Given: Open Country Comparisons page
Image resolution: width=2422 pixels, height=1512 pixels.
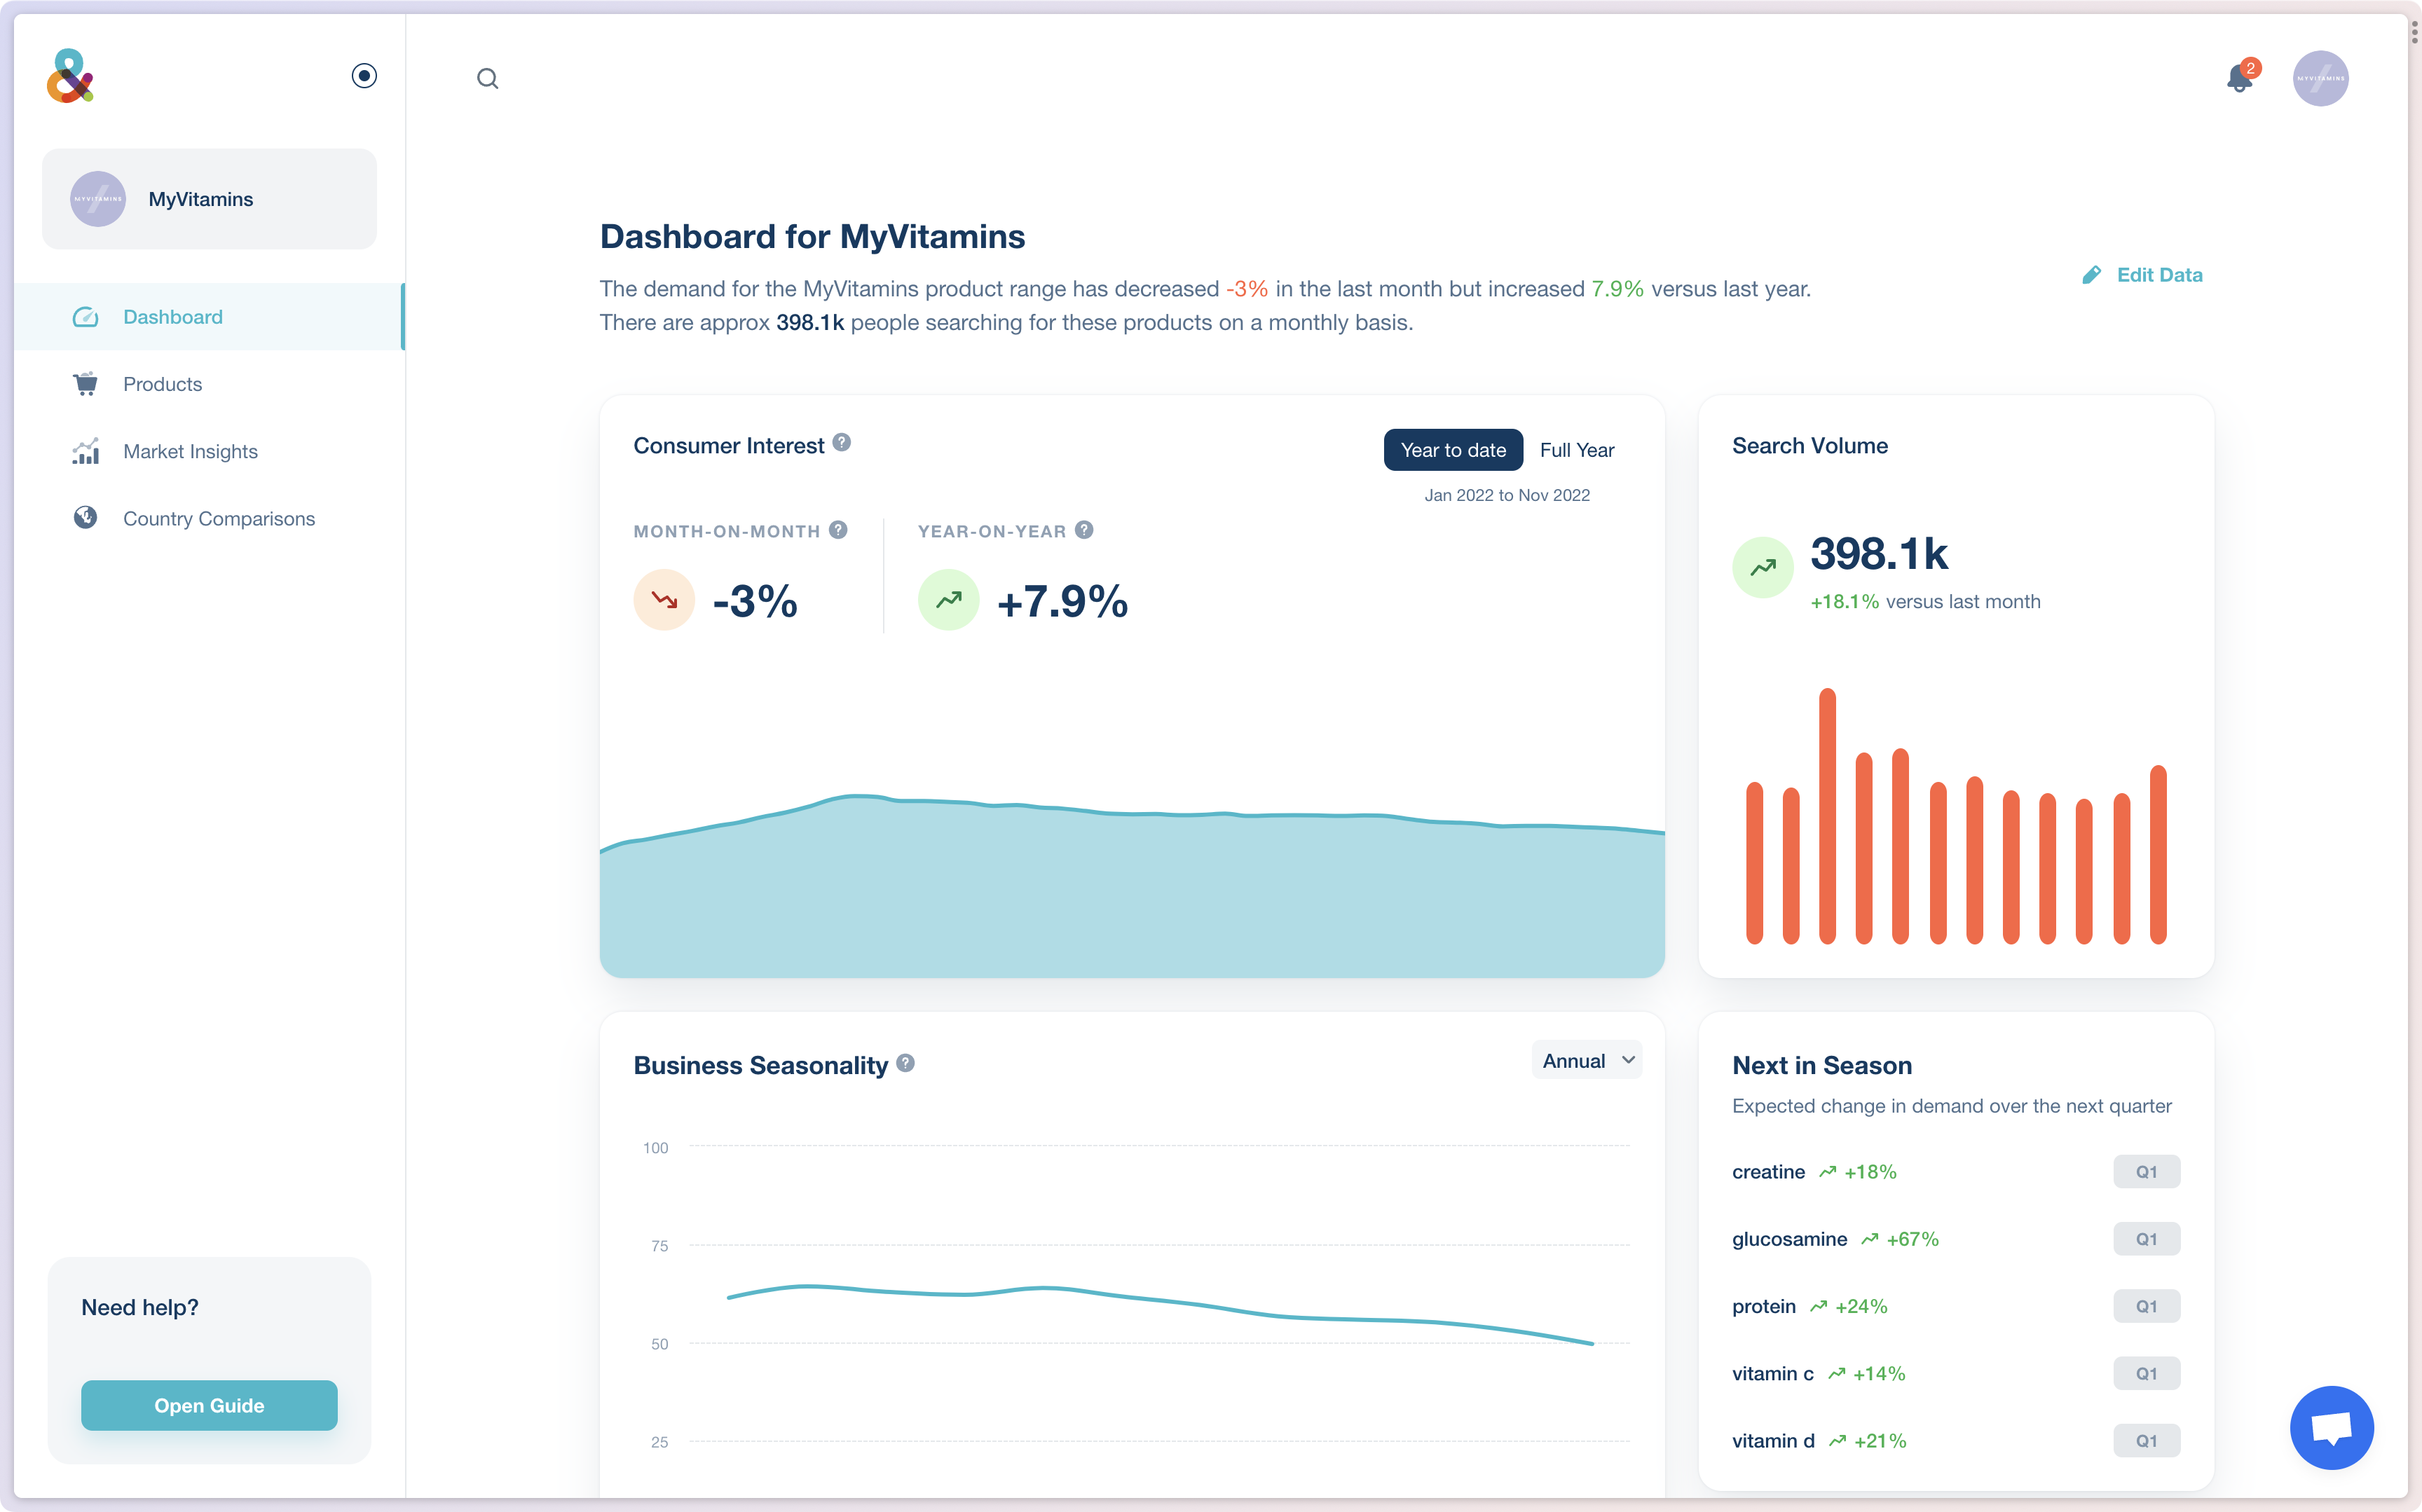Looking at the screenshot, I should [x=218, y=519].
